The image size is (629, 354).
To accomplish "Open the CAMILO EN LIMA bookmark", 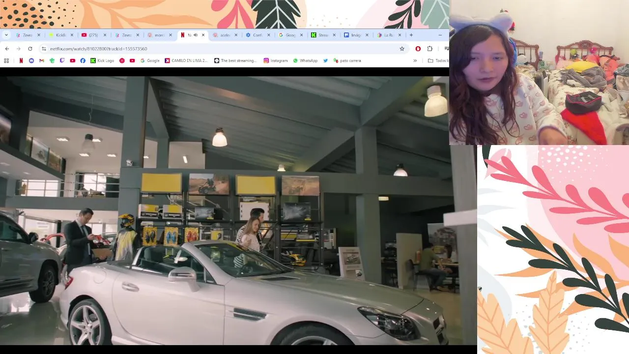I will click(x=186, y=60).
